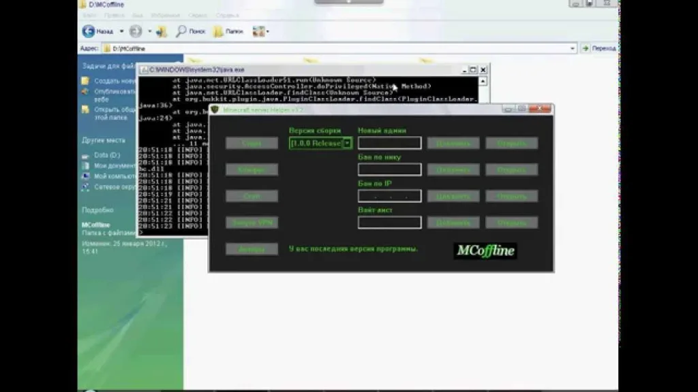The image size is (698, 392).
Task: Click the console scrollbar up arrow
Action: click(x=483, y=82)
